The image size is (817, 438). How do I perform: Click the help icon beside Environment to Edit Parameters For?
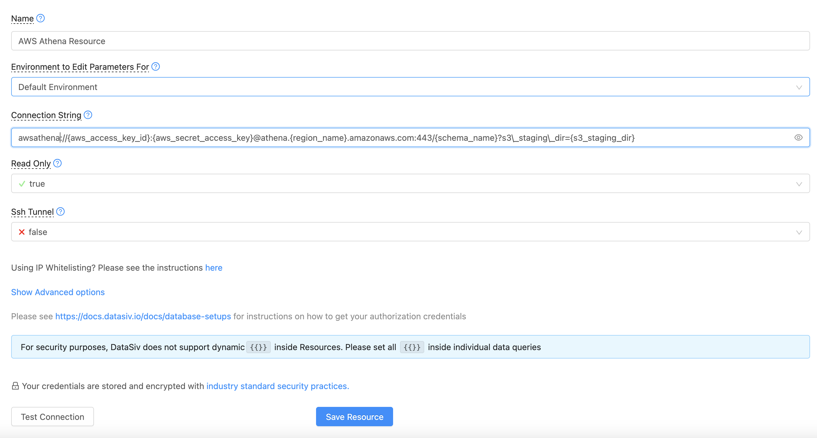click(155, 66)
